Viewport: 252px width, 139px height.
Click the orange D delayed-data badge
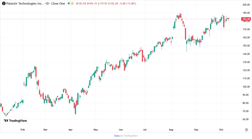click(x=72, y=3)
